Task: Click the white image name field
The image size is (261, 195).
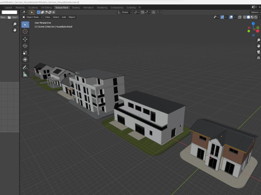Action: coord(9,12)
